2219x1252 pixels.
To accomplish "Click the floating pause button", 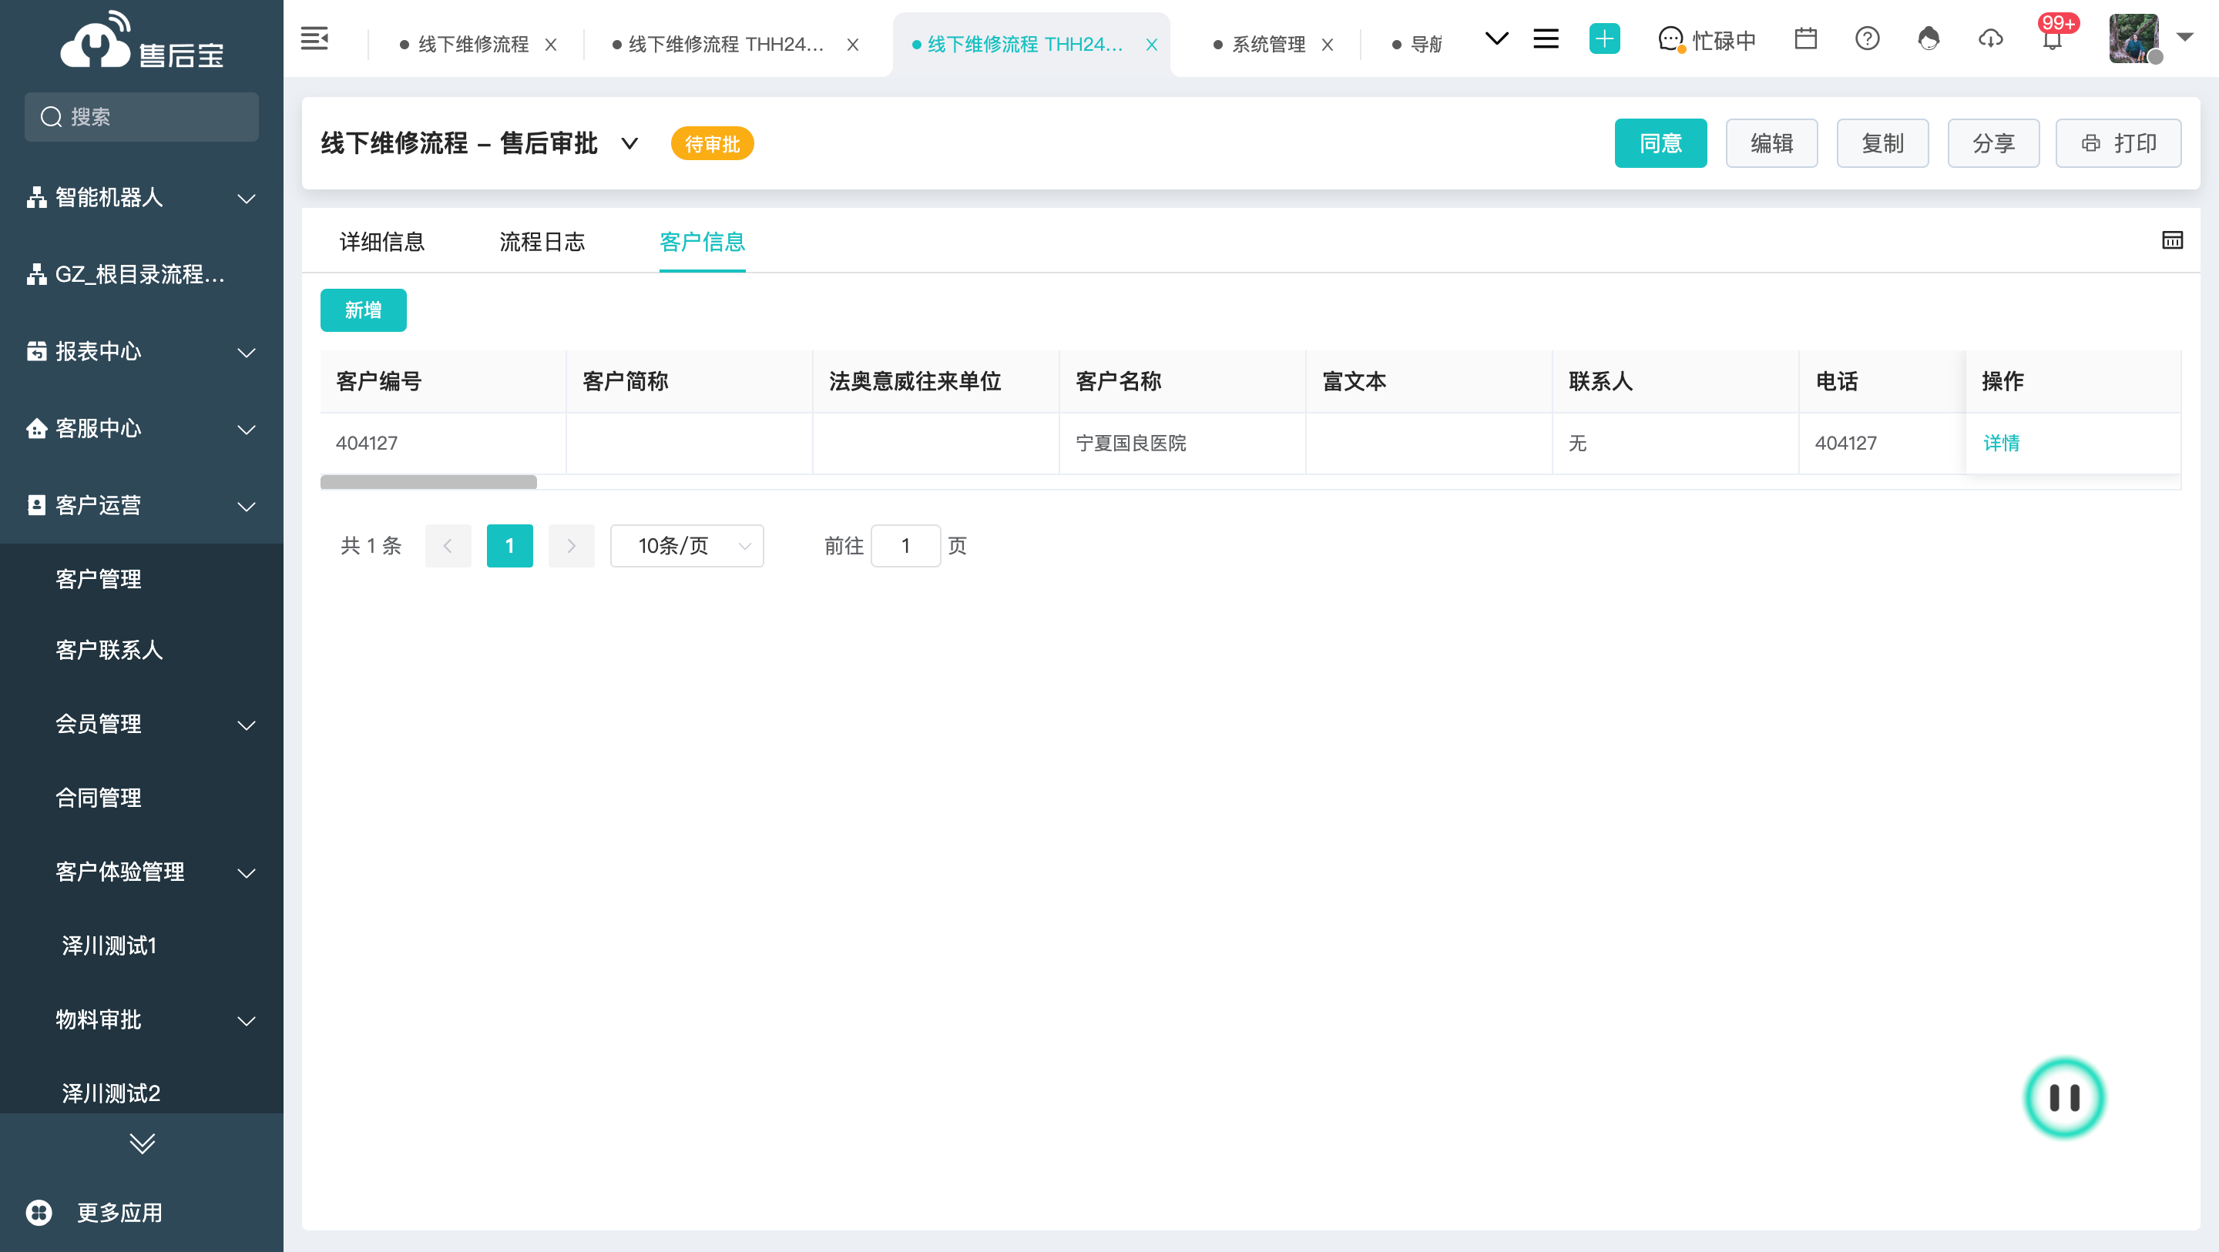I will pos(2064,1098).
